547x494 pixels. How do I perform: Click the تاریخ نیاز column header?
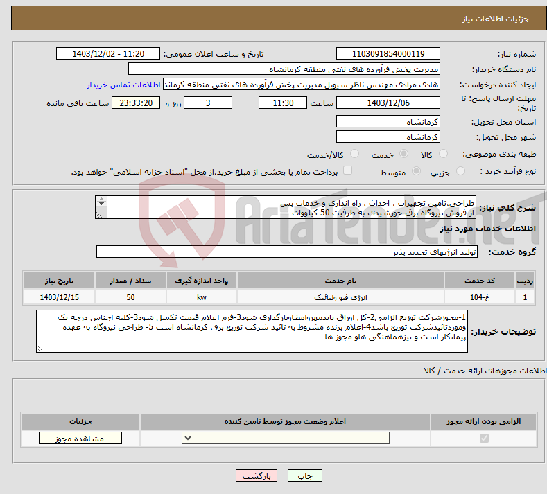[x=60, y=281]
